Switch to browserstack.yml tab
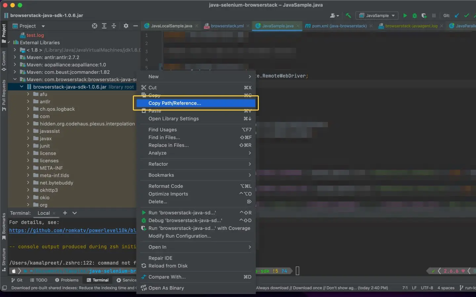Viewport: 476px width, 297px height. pos(227,26)
